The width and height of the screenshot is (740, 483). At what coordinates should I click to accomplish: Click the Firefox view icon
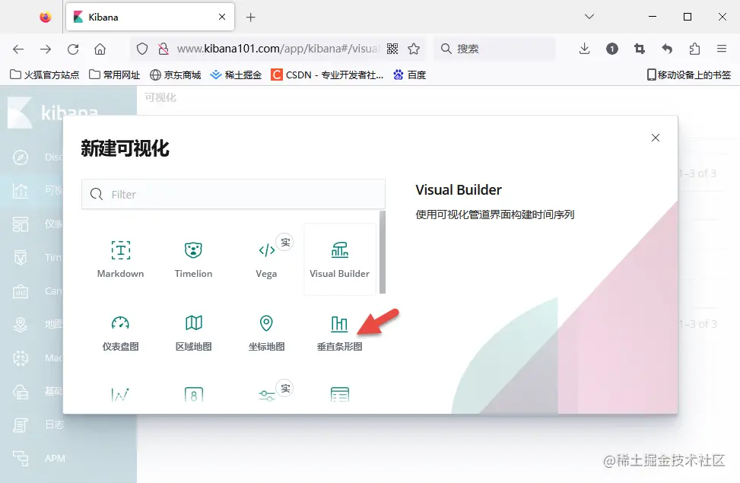(x=46, y=17)
